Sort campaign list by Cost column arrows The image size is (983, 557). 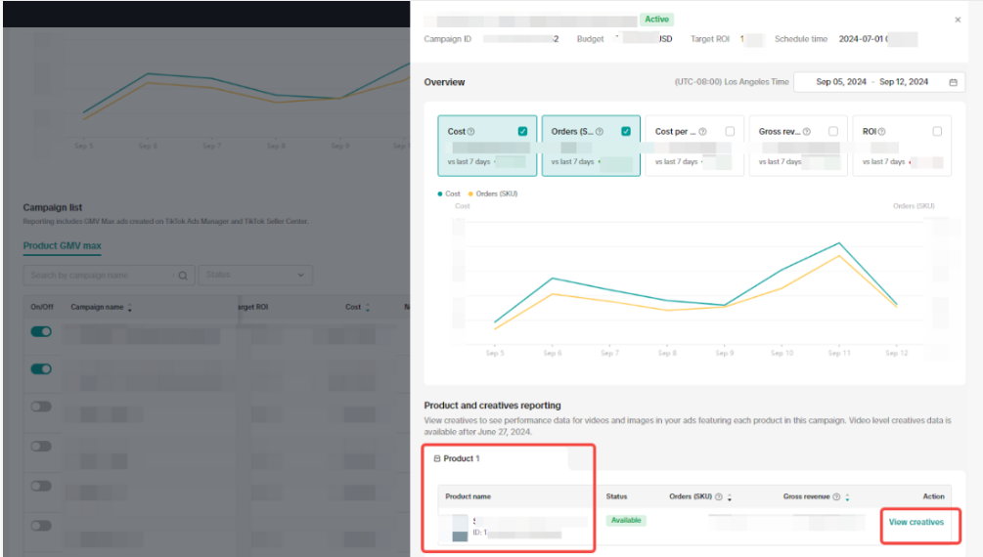(x=368, y=308)
